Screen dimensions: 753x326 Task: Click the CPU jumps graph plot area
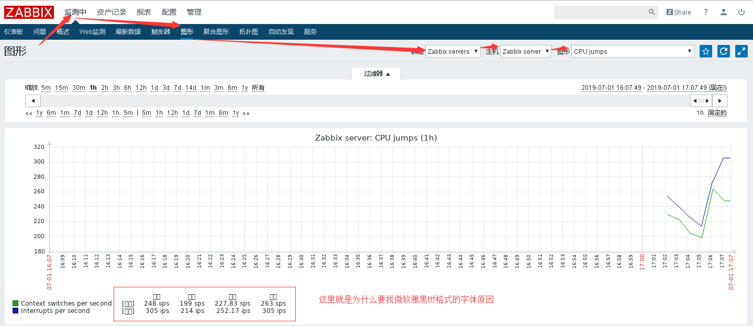point(390,199)
